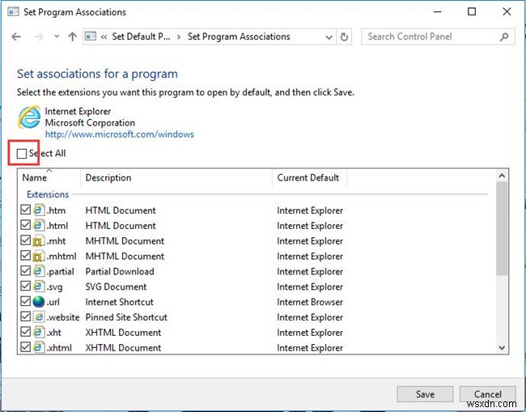Click the Extensions group header
The width and height of the screenshot is (526, 412).
click(x=48, y=194)
